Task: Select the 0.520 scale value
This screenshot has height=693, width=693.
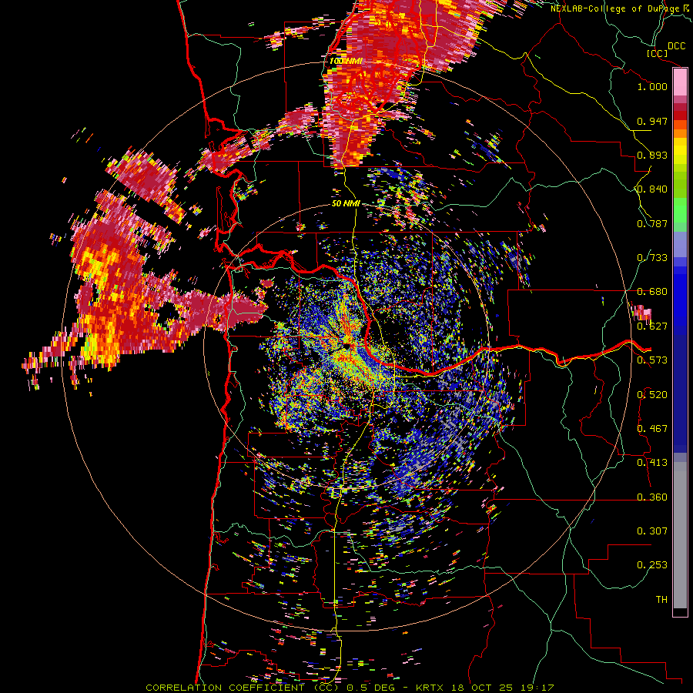Action: [x=652, y=394]
